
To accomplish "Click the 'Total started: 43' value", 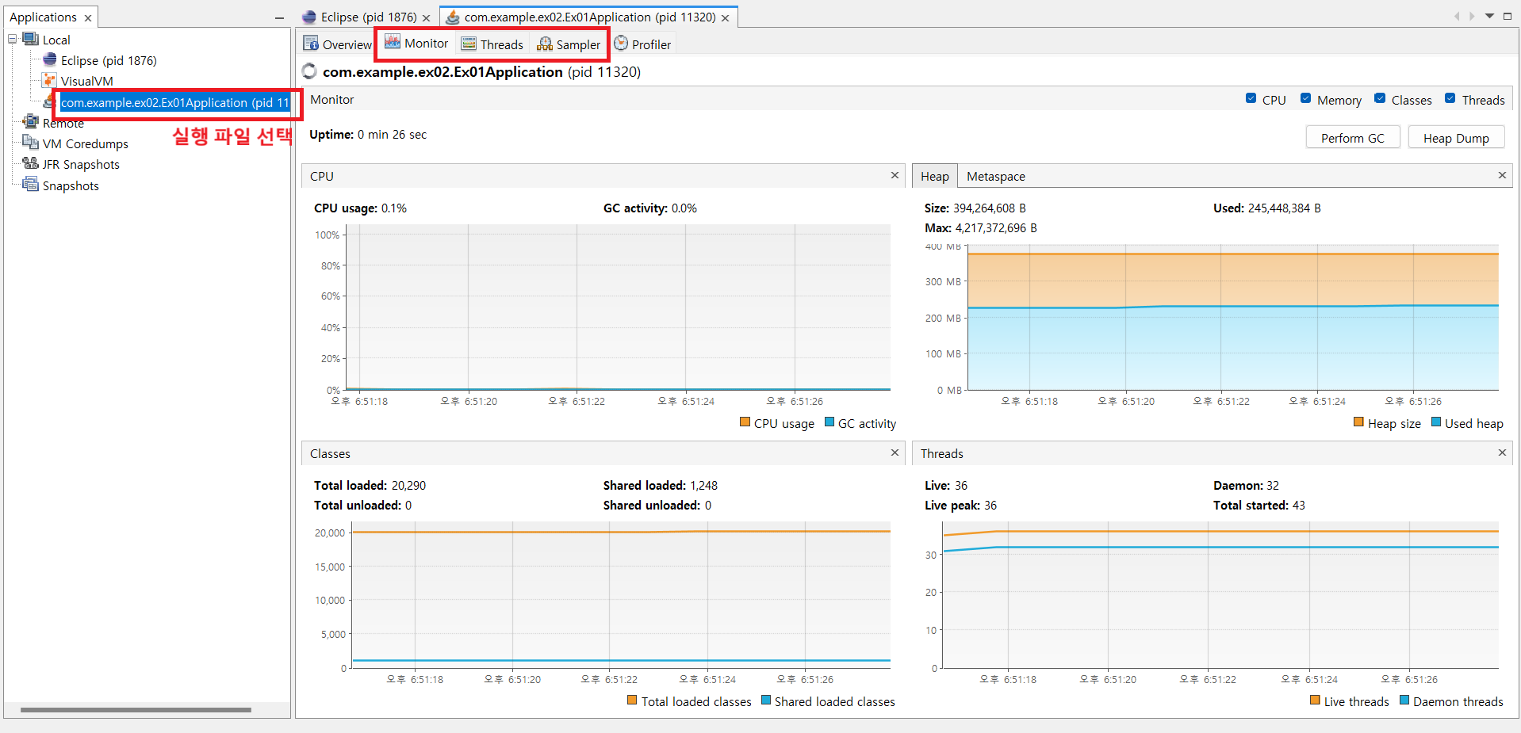I will (x=1259, y=506).
